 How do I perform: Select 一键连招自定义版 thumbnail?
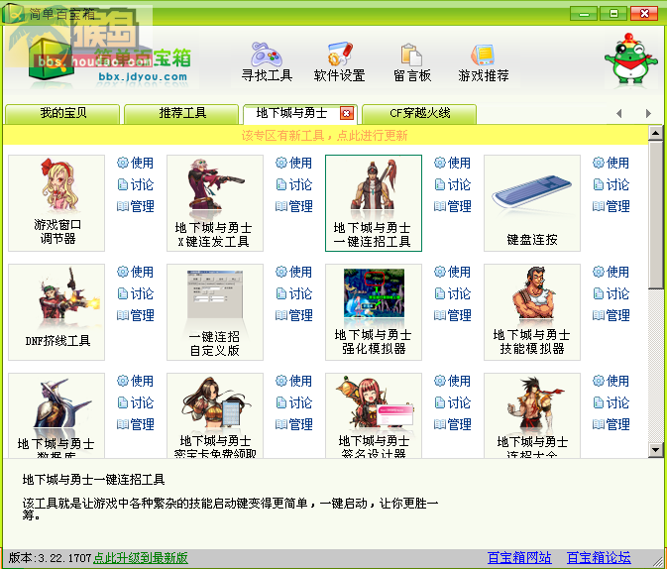pyautogui.click(x=215, y=312)
